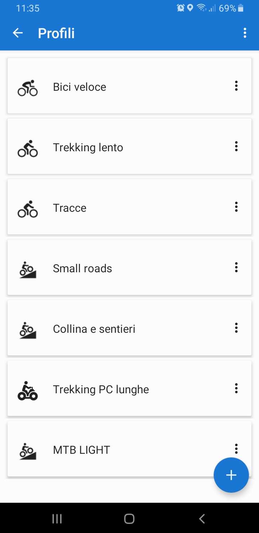The width and height of the screenshot is (259, 533).
Task: Tap the uphill bike icon for Collina e sentieri
Action: 28,330
